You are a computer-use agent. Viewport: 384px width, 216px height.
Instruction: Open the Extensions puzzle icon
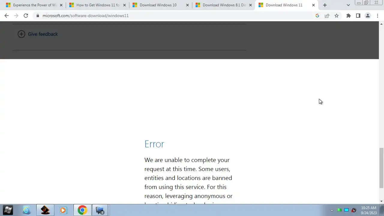pos(349,16)
